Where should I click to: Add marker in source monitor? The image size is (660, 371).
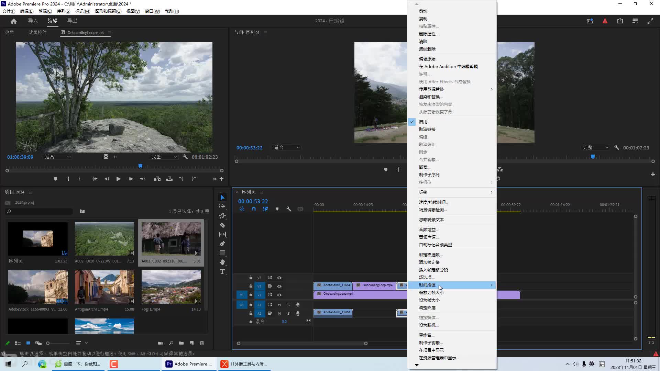55,179
